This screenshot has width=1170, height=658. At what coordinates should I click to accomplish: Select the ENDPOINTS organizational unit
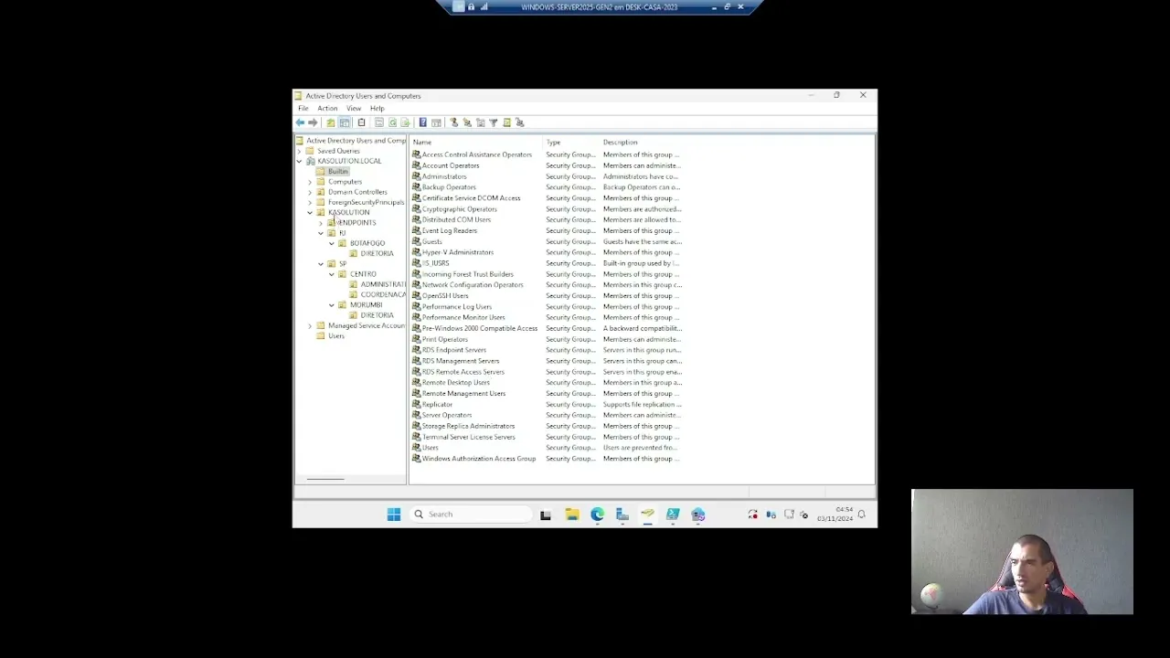357,223
